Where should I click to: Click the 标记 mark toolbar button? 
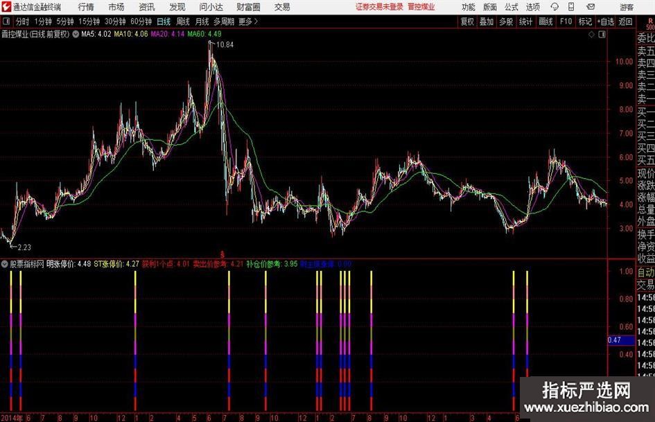585,21
